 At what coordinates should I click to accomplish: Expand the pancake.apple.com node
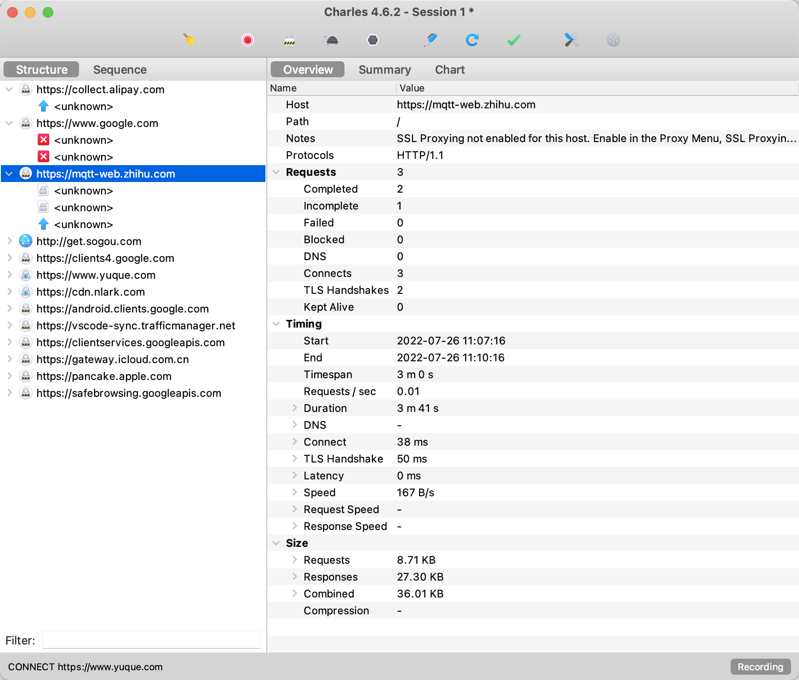coord(9,376)
